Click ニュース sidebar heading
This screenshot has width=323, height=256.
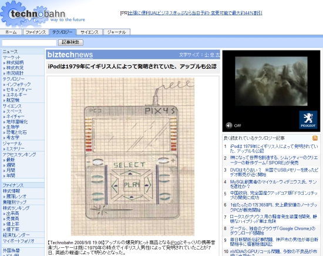point(11,52)
